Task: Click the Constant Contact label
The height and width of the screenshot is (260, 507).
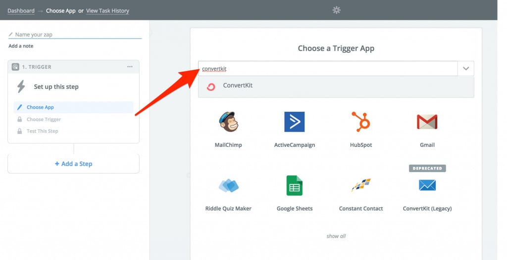Action: coord(361,209)
